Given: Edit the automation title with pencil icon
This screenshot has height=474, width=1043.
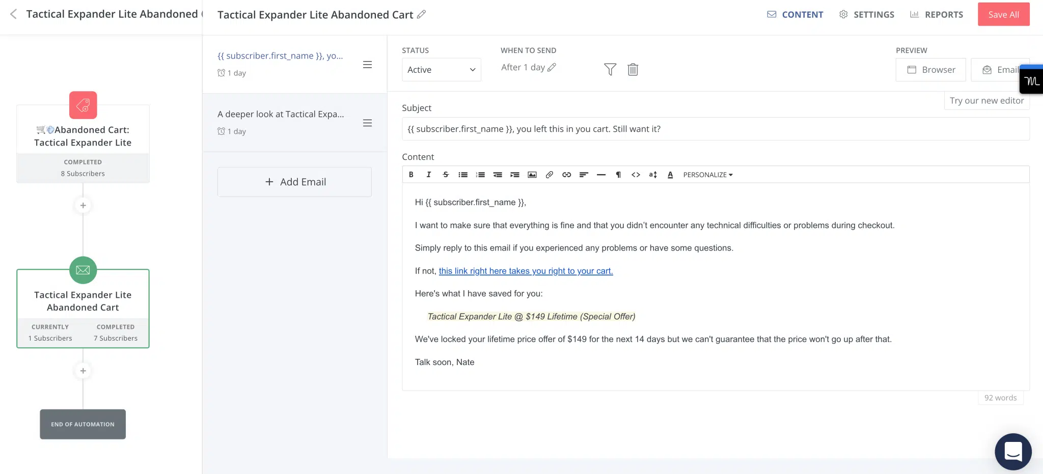Looking at the screenshot, I should 421,14.
